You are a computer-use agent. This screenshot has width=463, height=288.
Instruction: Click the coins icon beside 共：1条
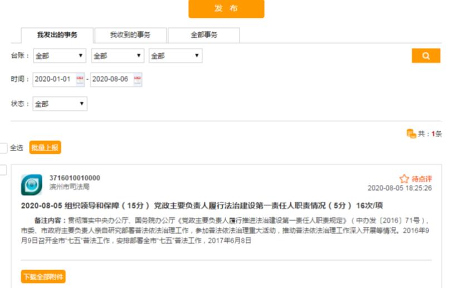point(411,134)
